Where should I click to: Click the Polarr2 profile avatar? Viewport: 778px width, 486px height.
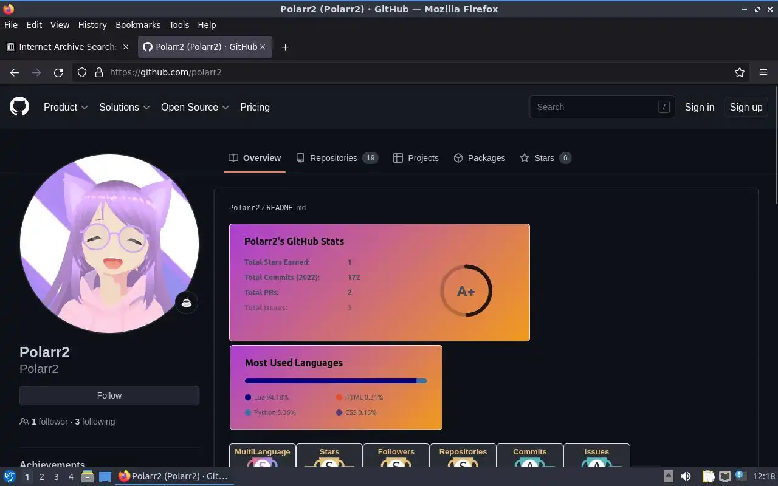[109, 243]
